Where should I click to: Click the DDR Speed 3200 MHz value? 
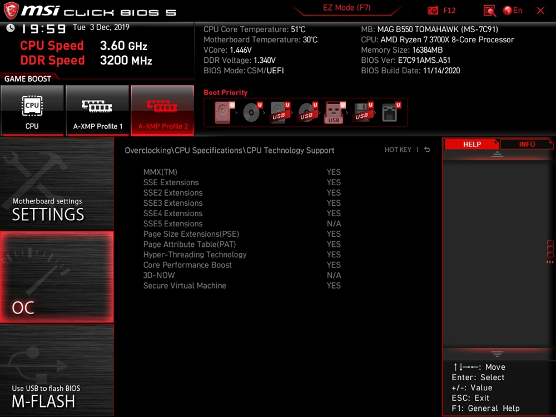click(x=126, y=60)
